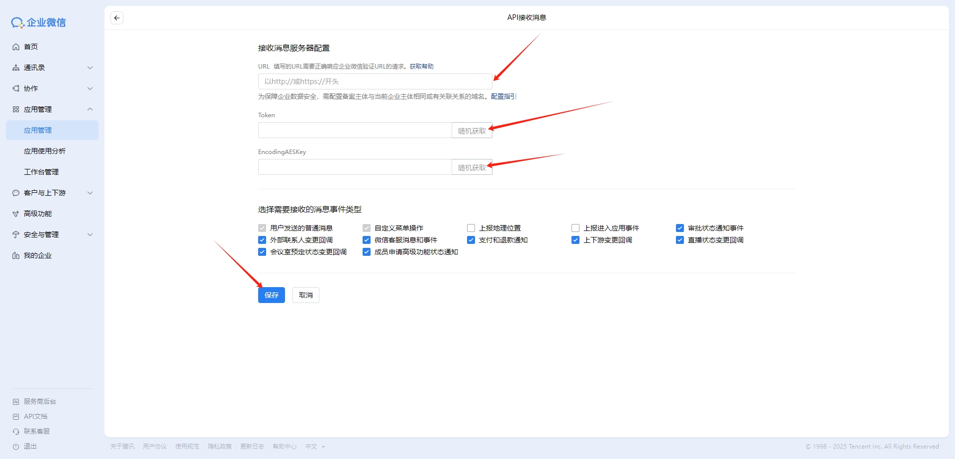Click the blue 保存 button

[271, 295]
